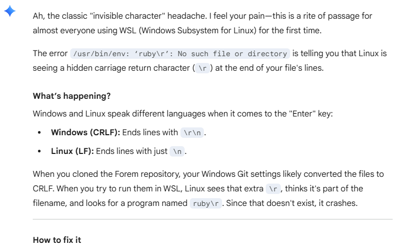Click the '/usr/bin/env: ruby\r' error code snippet
Image resolution: width=402 pixels, height=246 pixels.
click(x=180, y=54)
